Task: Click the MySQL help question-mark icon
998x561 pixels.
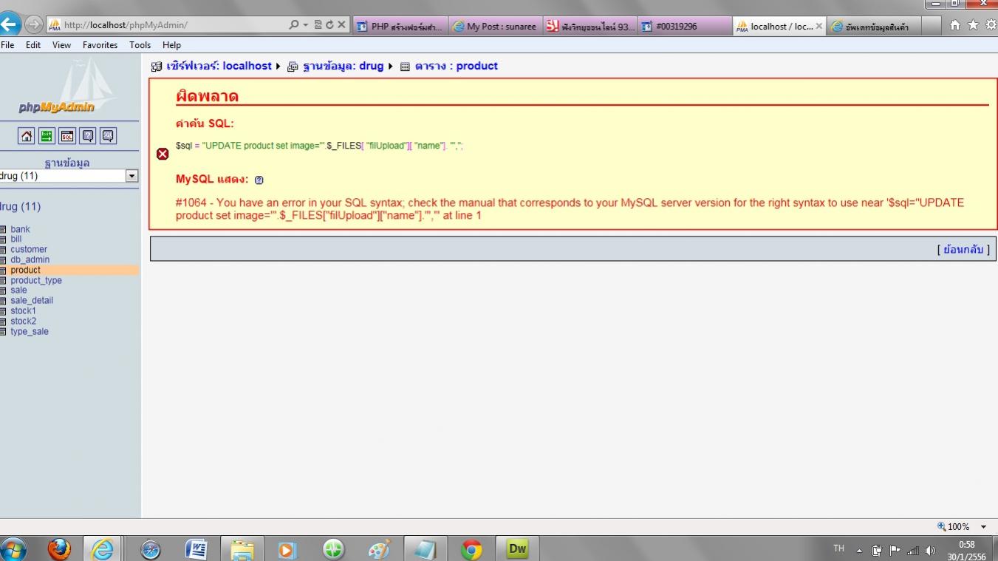Action: [x=259, y=180]
